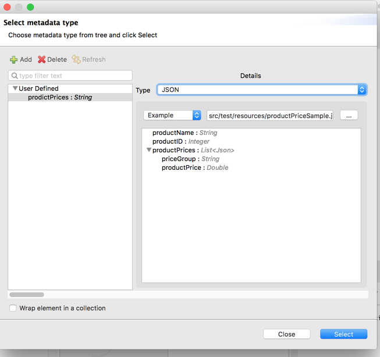Viewport: 380px width, 357px height.
Task: Select the productID : Integer field
Action: point(181,141)
